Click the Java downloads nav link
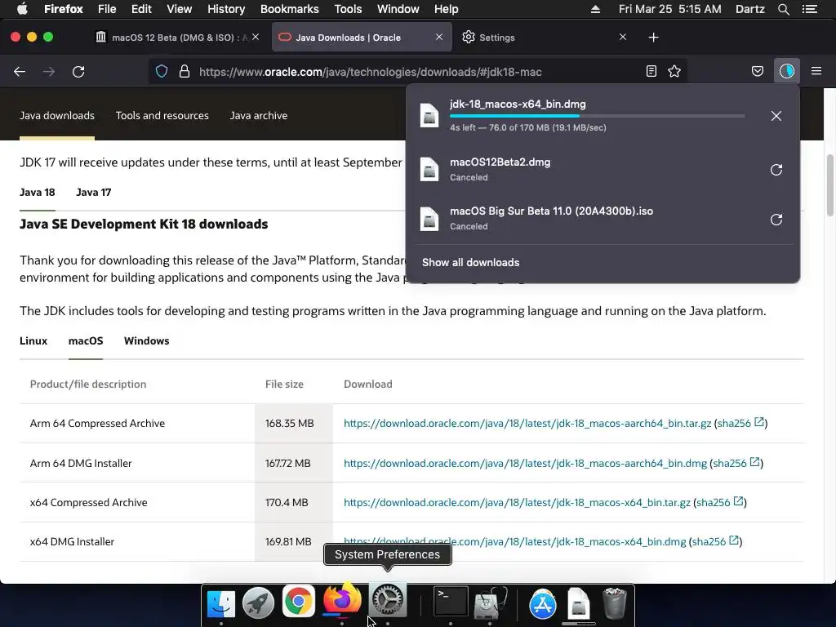This screenshot has width=836, height=627. pos(57,116)
